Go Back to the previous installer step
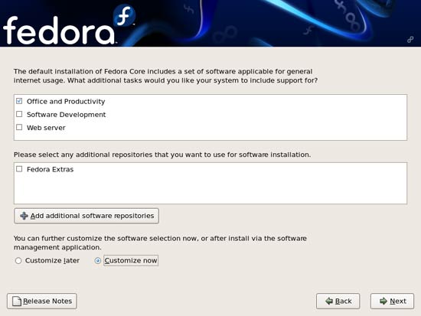 pyautogui.click(x=338, y=301)
